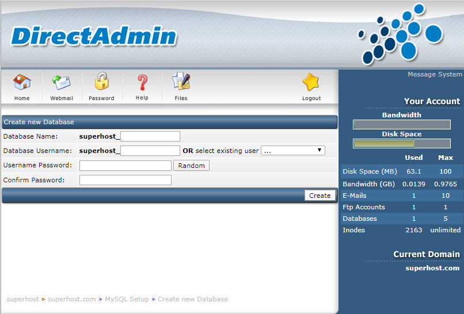Viewport: 464px width, 314px height.
Task: Select the Username Password field
Action: click(125, 166)
